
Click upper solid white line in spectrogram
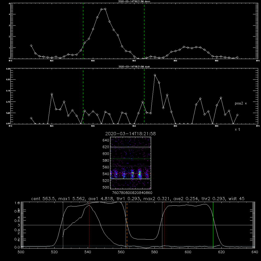(x=130, y=147)
